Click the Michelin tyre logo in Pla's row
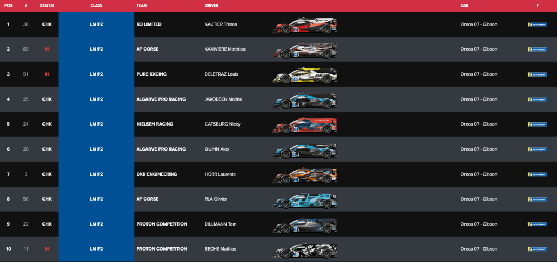The height and width of the screenshot is (262, 557). tap(537, 199)
